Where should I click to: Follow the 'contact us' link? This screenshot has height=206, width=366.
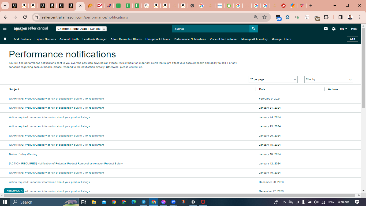[136, 67]
